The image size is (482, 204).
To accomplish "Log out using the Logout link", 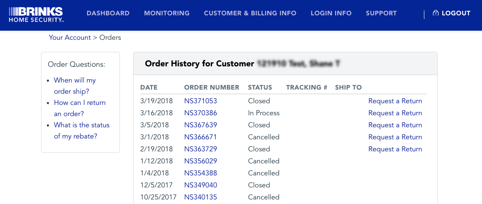I will tap(456, 13).
